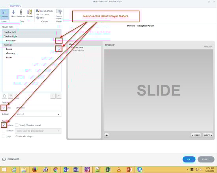217x173 pixels.
Task: Uncheck the Resources tab checkbox
Action: click(59, 40)
